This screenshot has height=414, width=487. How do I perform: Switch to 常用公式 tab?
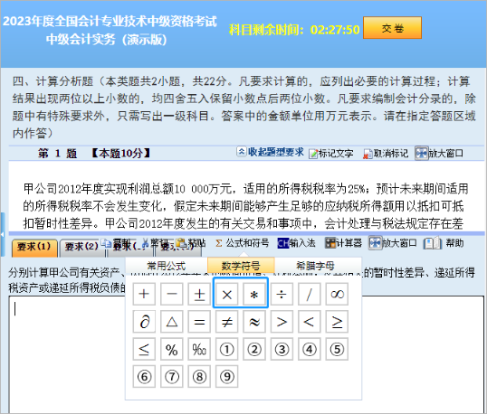click(x=167, y=266)
